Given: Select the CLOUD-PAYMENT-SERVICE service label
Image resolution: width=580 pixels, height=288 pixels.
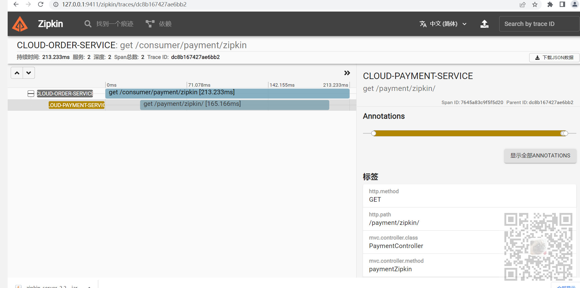Looking at the screenshot, I should pos(77,105).
